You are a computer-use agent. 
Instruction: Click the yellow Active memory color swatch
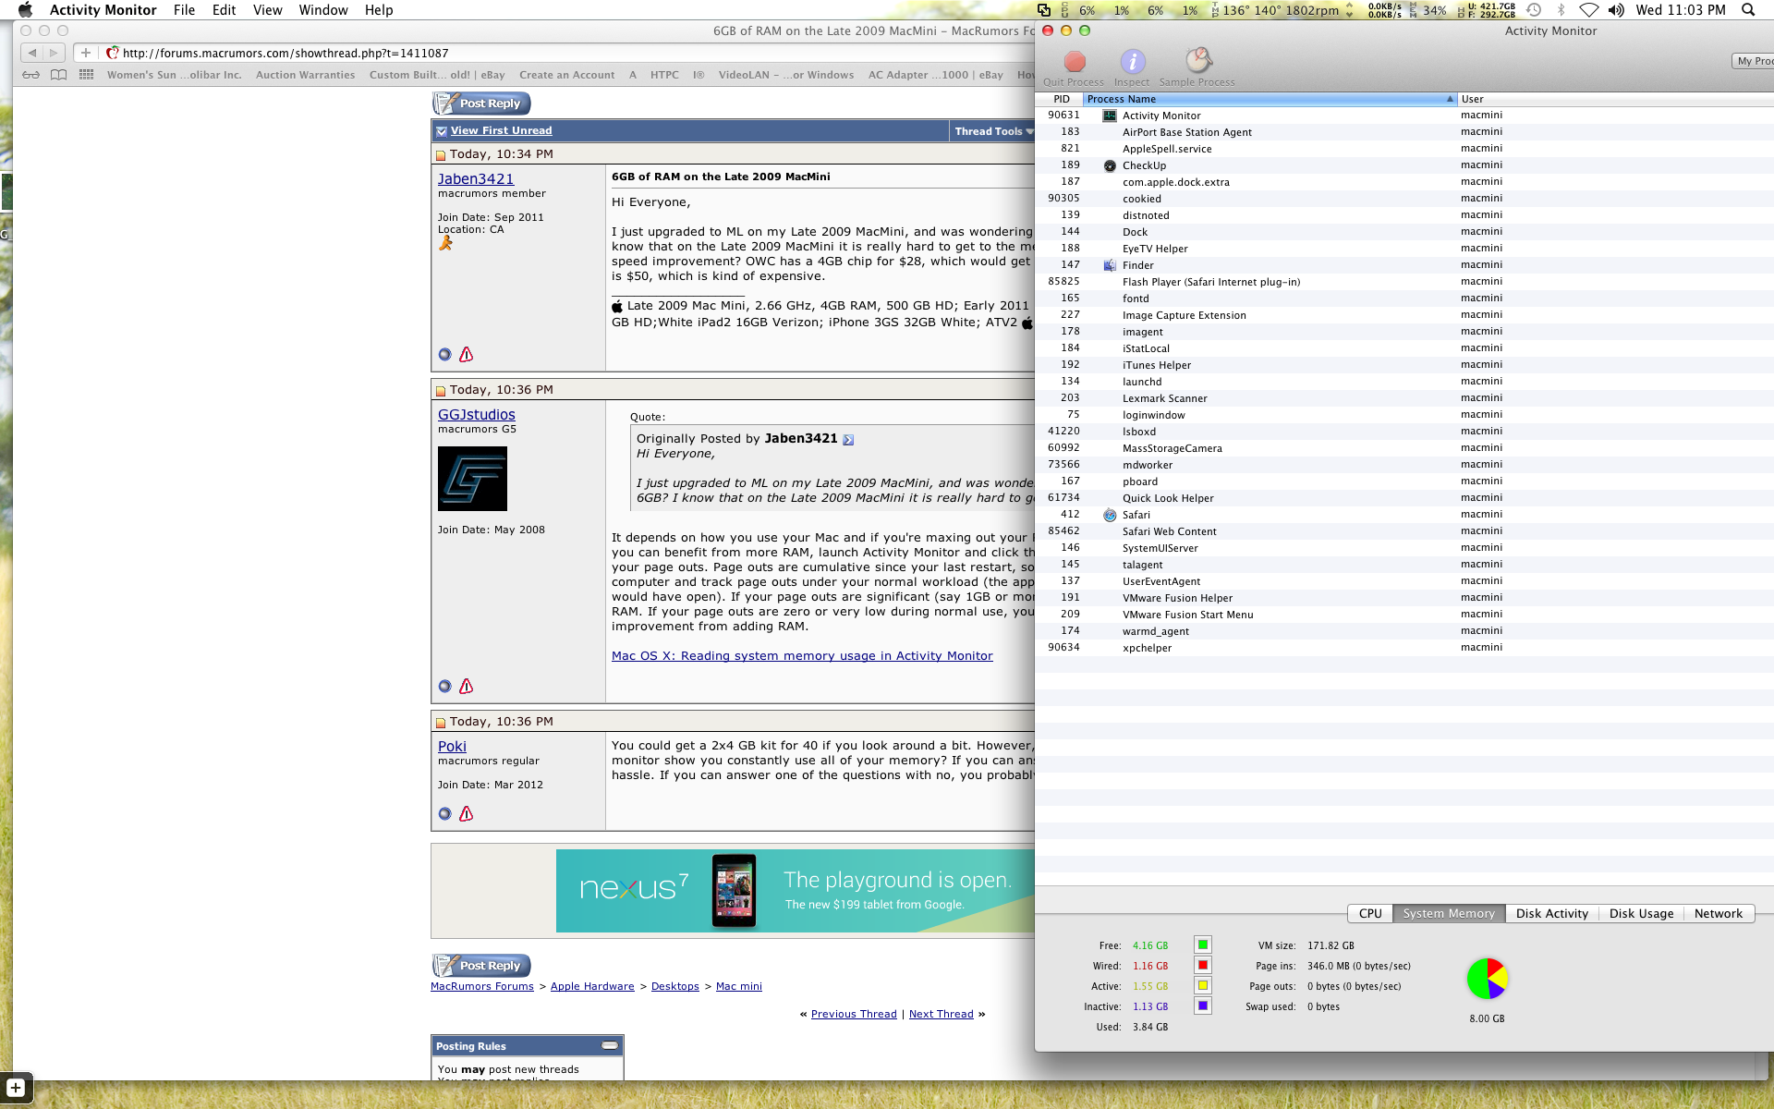[1202, 985]
